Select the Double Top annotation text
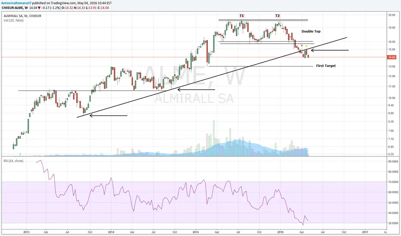Image resolution: width=401 pixels, height=236 pixels. [311, 31]
